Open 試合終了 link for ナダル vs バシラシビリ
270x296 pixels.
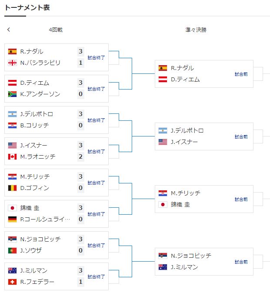click(96, 57)
